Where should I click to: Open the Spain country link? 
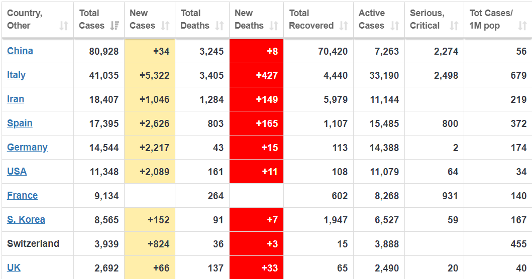pos(20,123)
